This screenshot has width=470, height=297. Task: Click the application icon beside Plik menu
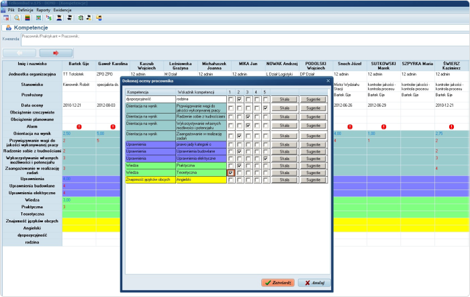[3, 10]
